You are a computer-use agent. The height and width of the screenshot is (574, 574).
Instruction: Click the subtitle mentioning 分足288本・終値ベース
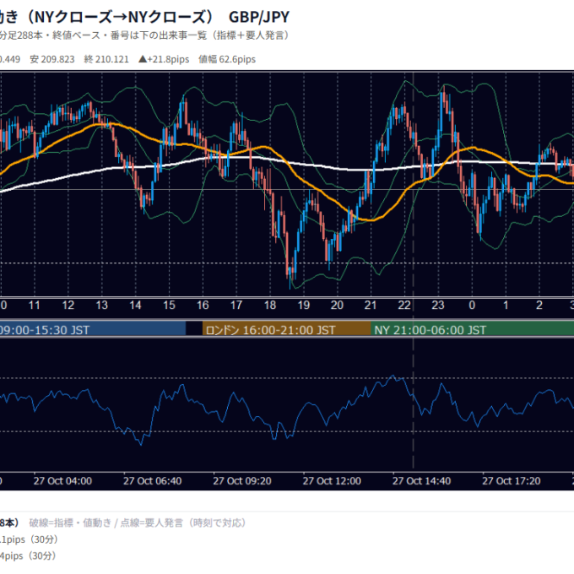click(145, 35)
